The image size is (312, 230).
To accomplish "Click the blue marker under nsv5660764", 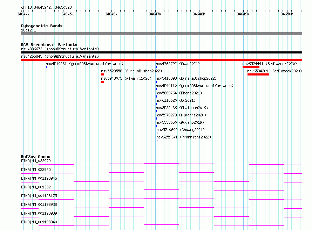I will pos(156,96).
